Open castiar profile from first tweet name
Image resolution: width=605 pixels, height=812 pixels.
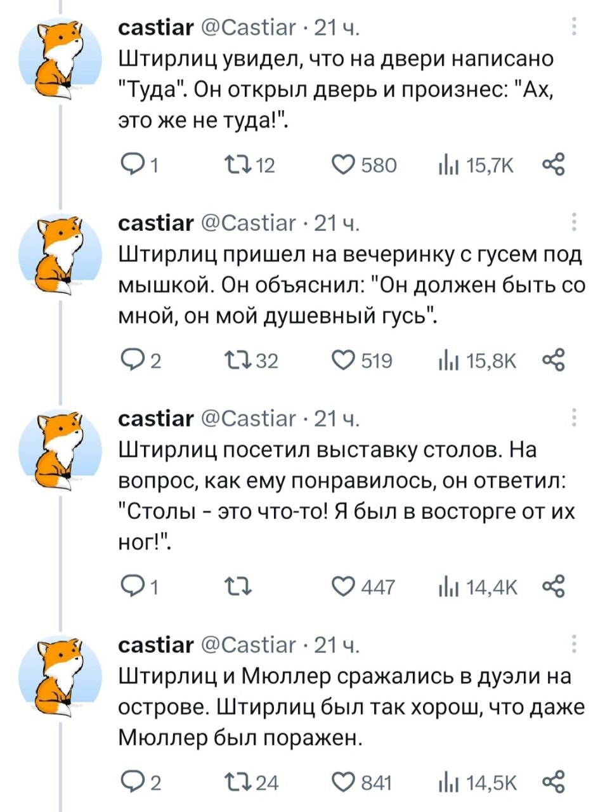click(x=156, y=27)
